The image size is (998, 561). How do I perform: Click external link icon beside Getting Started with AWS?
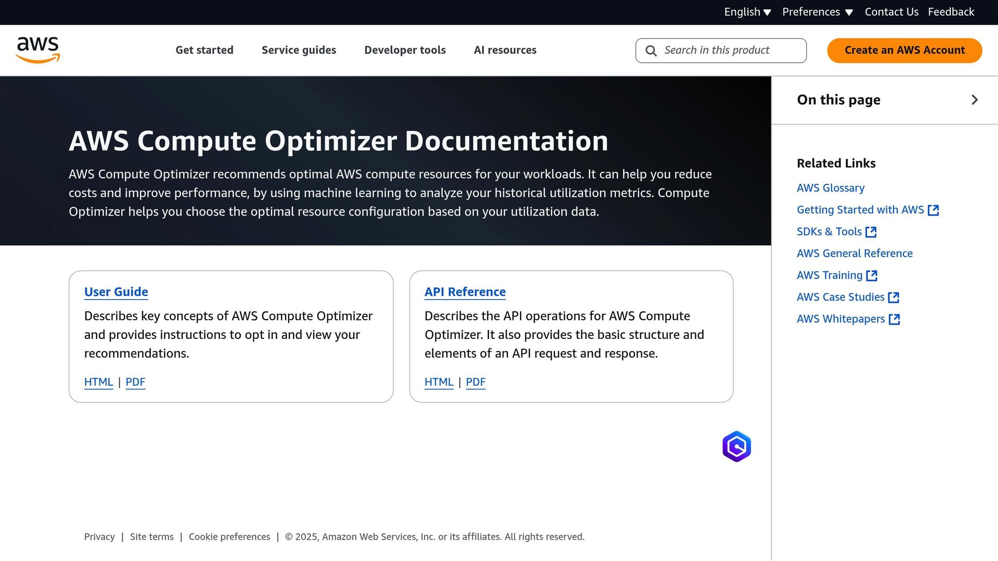933,210
